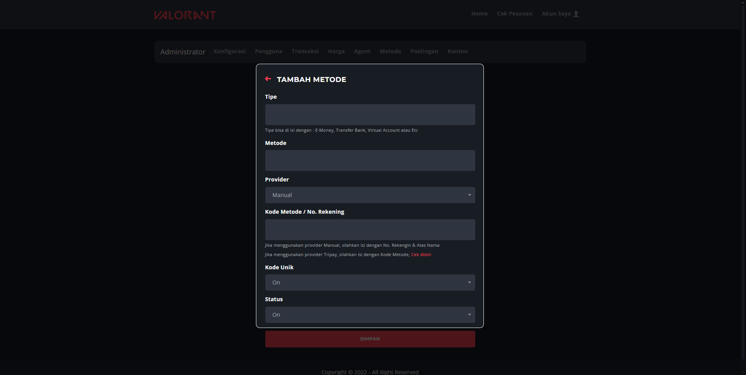The image size is (746, 375).
Task: Focus the Metode input field
Action: click(370, 160)
